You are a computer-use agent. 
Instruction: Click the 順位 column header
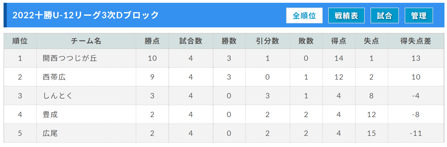click(x=20, y=41)
